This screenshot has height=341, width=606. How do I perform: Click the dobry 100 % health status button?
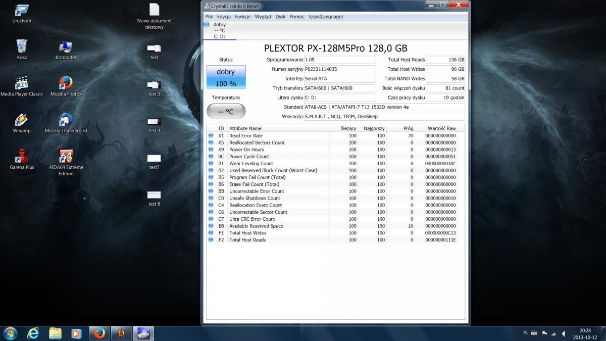[x=226, y=77]
